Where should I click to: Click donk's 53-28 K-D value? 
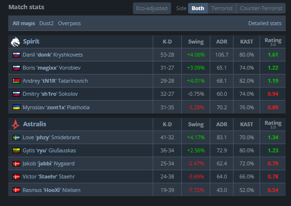click(167, 55)
